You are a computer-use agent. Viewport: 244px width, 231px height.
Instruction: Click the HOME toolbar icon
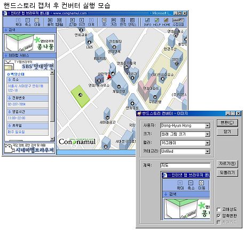[166, 22]
